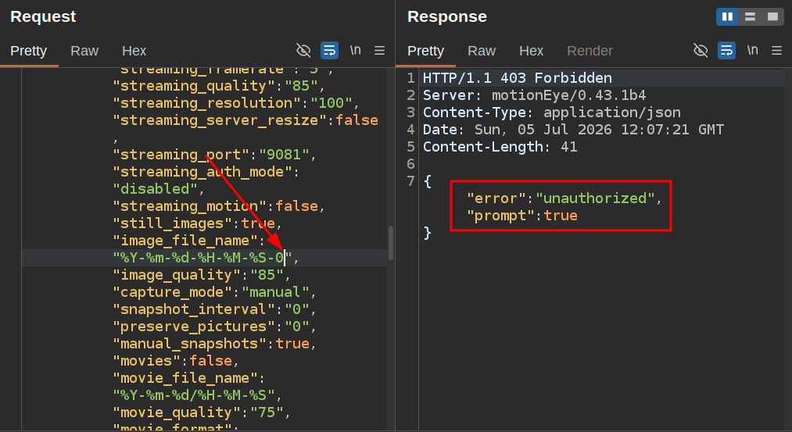
Task: Switch Request panel to Raw tab
Action: tap(84, 51)
